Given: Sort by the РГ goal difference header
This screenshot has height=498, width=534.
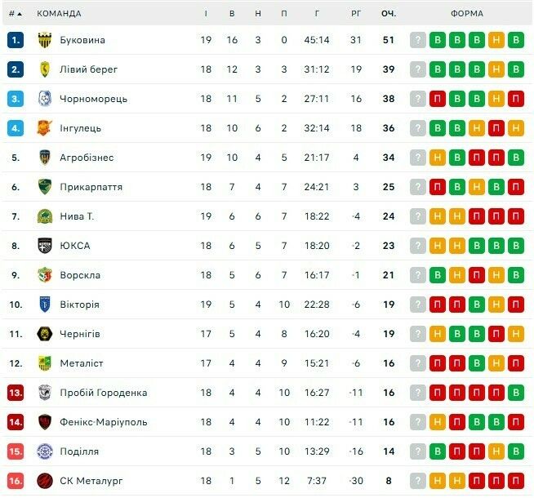Looking at the screenshot, I should point(356,14).
